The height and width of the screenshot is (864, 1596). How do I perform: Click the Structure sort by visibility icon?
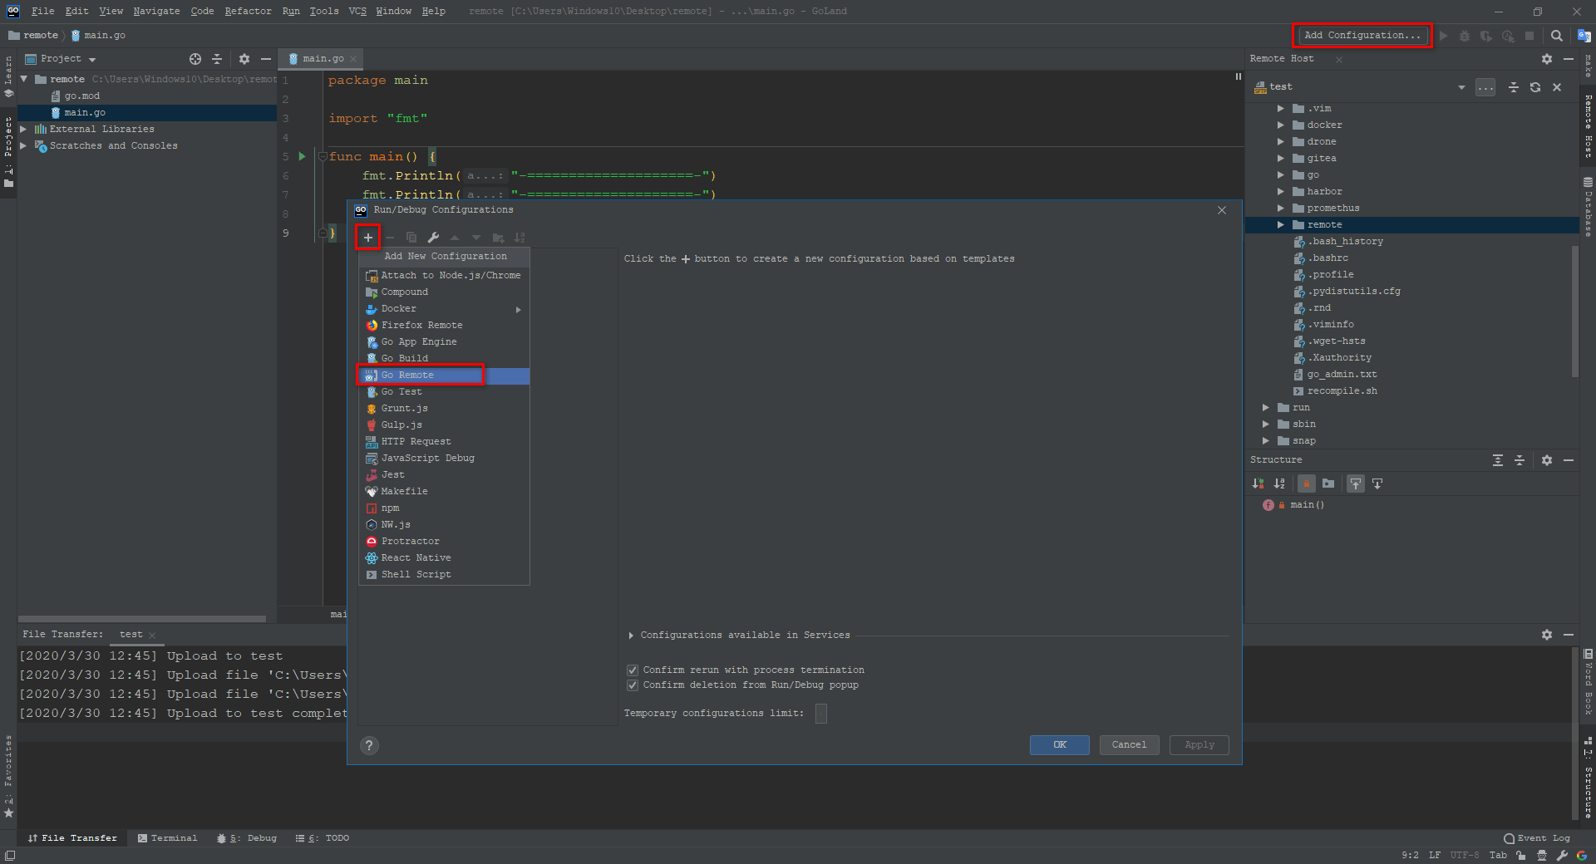[1259, 484]
